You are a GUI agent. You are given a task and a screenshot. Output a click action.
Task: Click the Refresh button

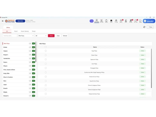[x=65, y=36]
